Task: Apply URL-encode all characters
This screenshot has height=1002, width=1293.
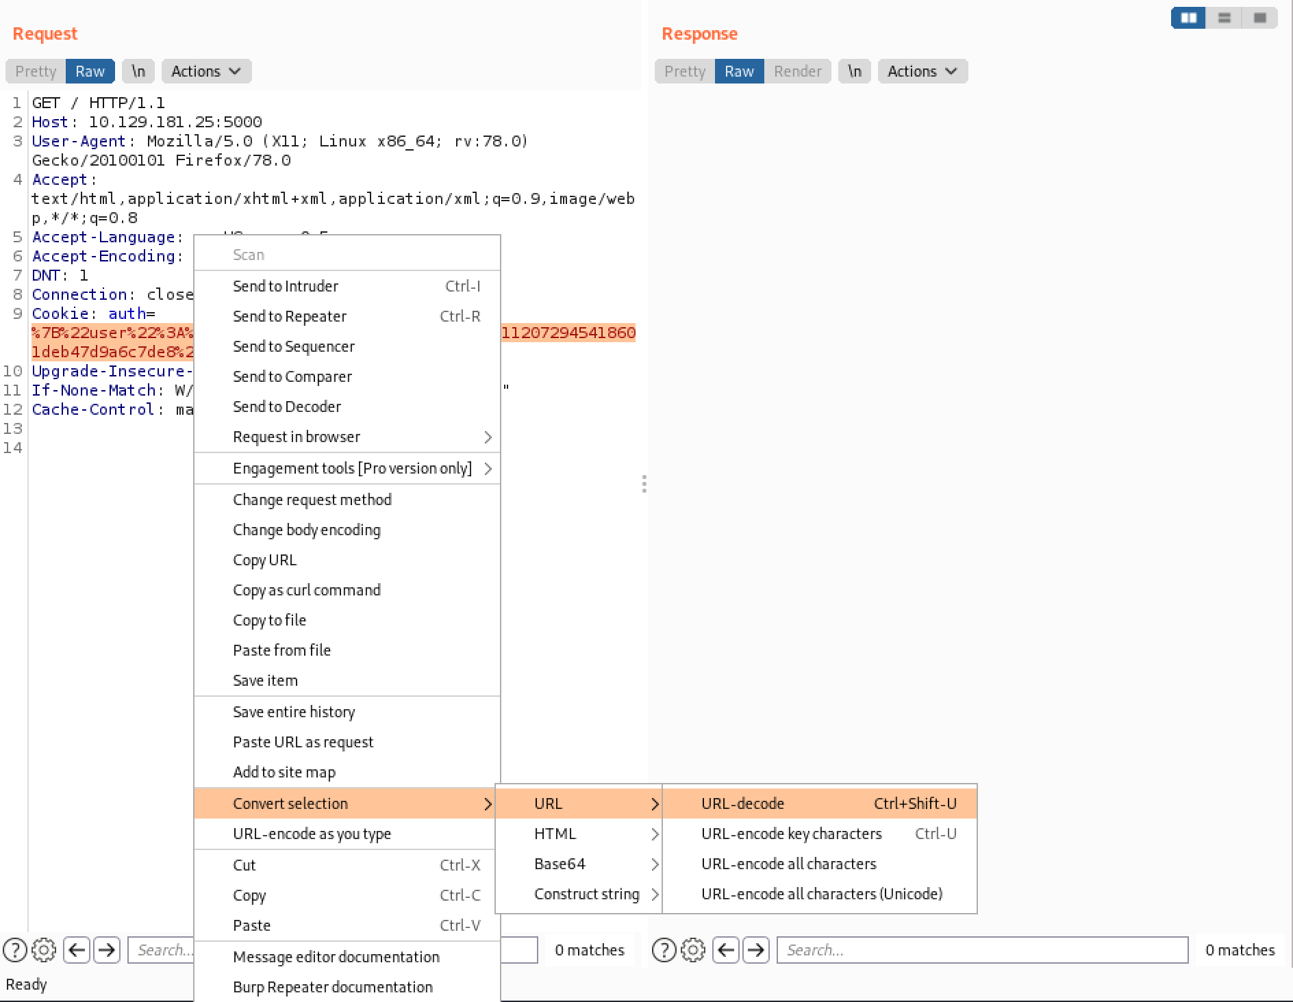Action: (x=820, y=864)
